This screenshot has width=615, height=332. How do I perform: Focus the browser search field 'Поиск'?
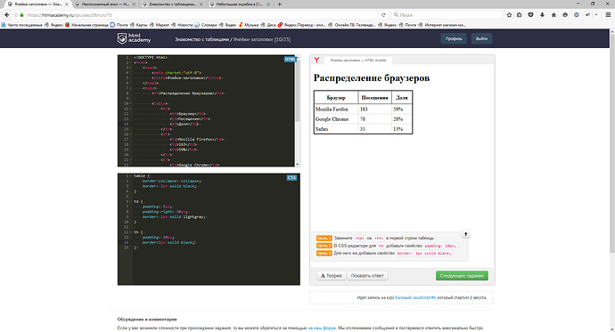pyautogui.click(x=447, y=15)
